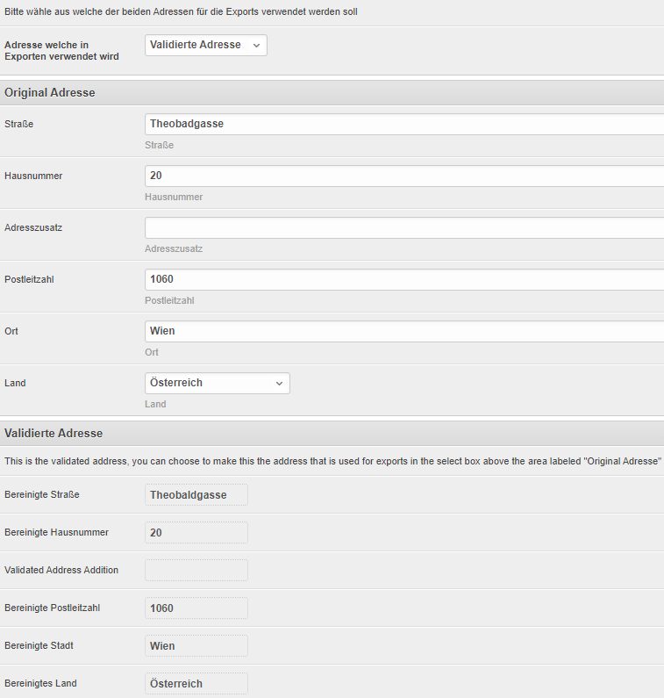
Task: Open the export address selection dropdown
Action: tap(206, 45)
